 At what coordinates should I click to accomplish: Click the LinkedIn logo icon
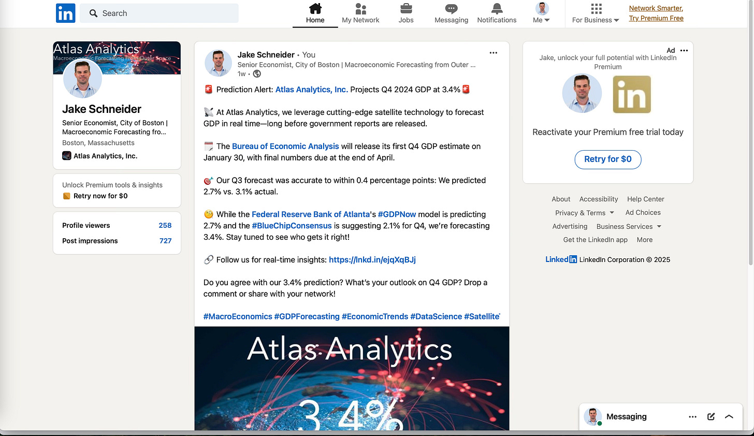(65, 13)
